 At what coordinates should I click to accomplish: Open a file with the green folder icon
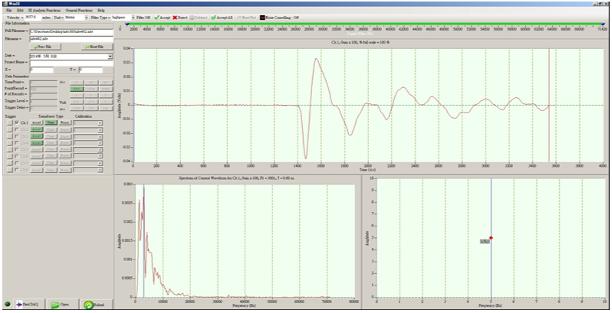[56, 305]
